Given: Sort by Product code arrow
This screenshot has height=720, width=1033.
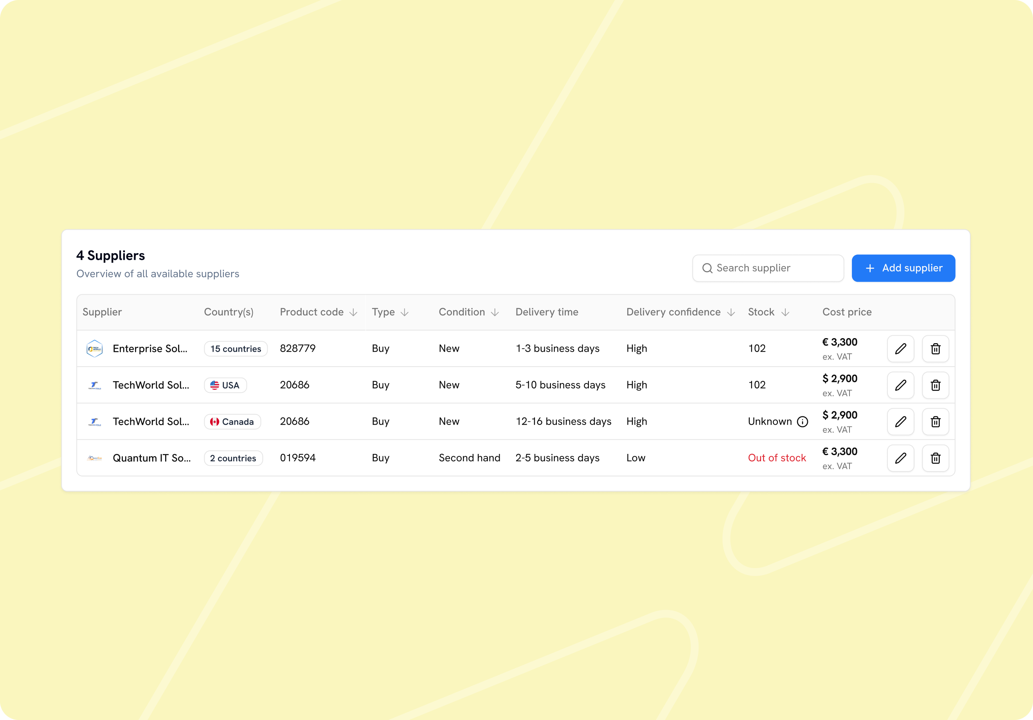Looking at the screenshot, I should pos(353,312).
